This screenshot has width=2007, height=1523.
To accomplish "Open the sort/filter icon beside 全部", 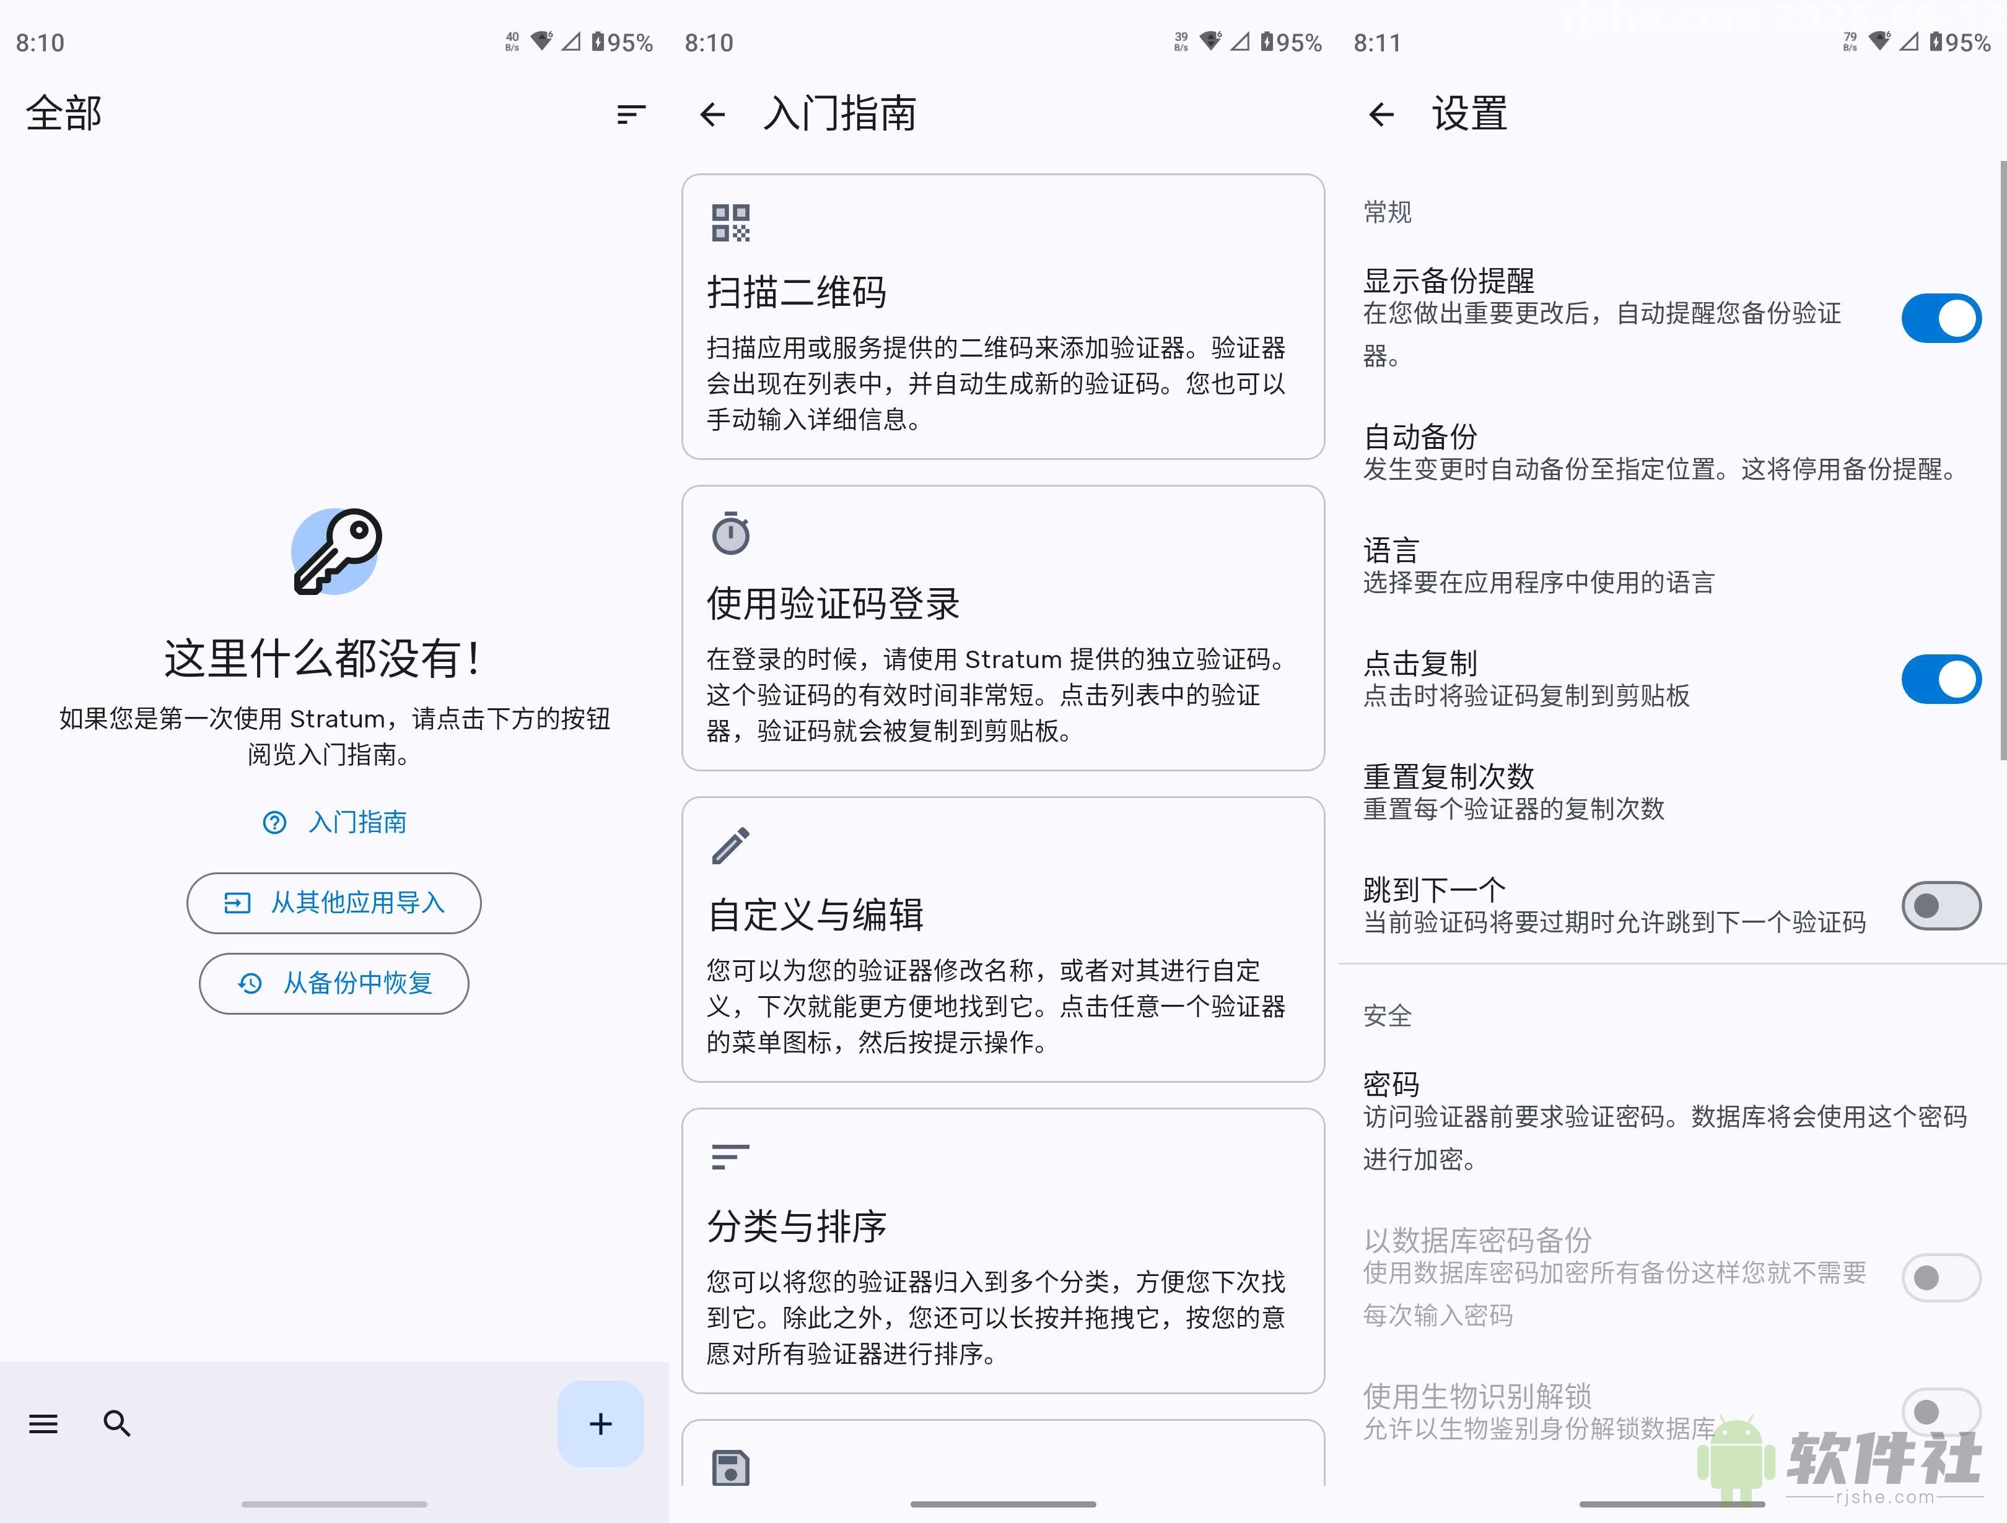I will 631,115.
